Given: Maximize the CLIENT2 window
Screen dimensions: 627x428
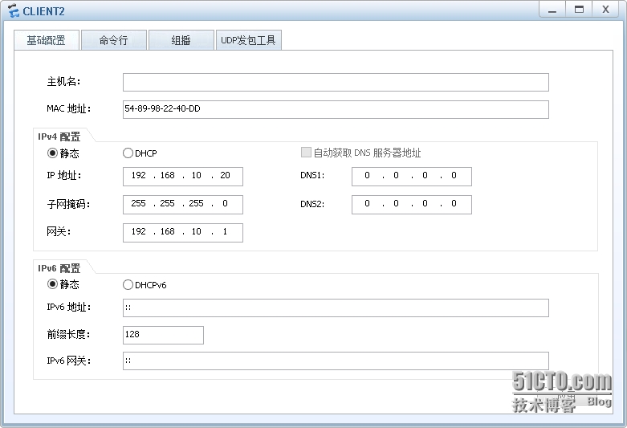Looking at the screenshot, I should click(x=579, y=10).
